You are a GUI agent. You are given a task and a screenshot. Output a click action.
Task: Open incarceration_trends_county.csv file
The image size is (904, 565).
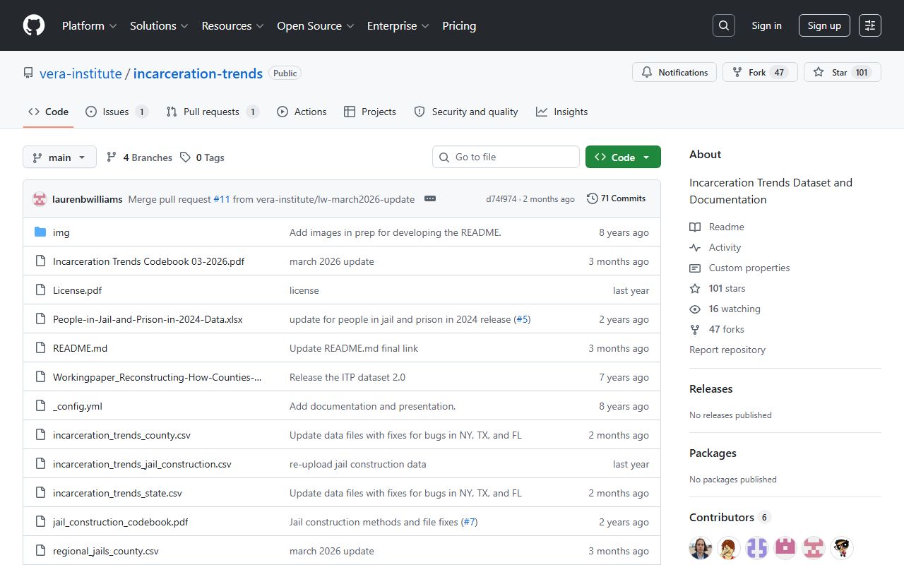(121, 435)
